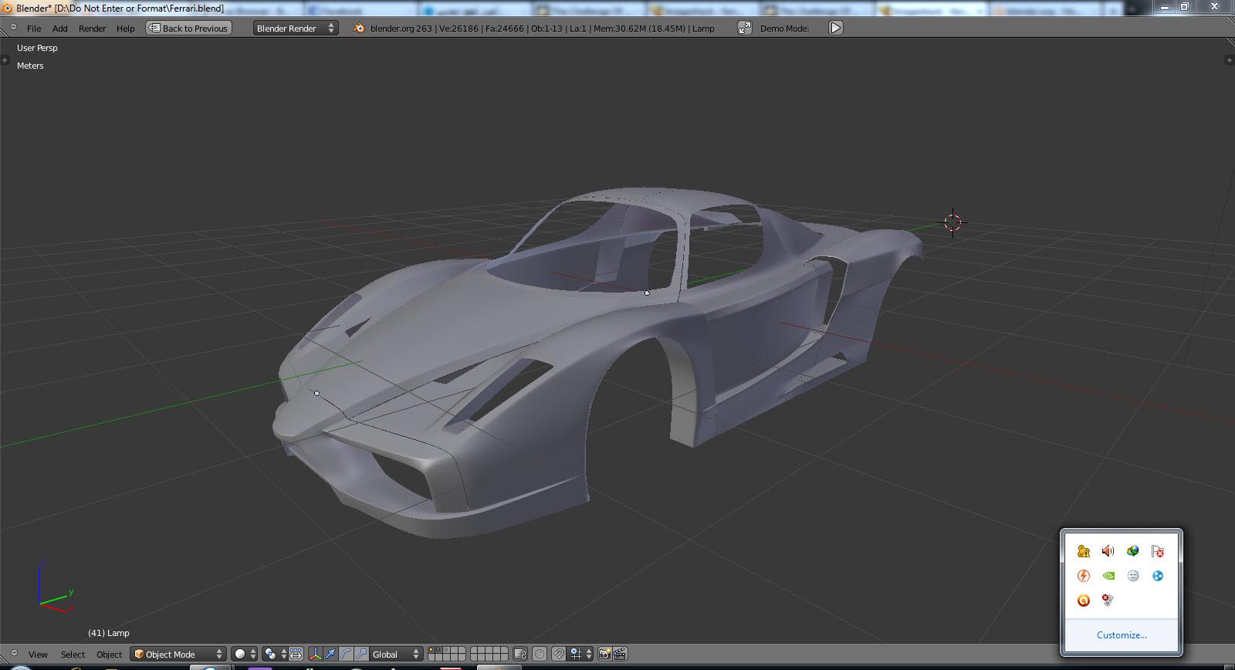1235x670 pixels.
Task: Toggle lock camera and layers to scene
Action: [x=519, y=654]
